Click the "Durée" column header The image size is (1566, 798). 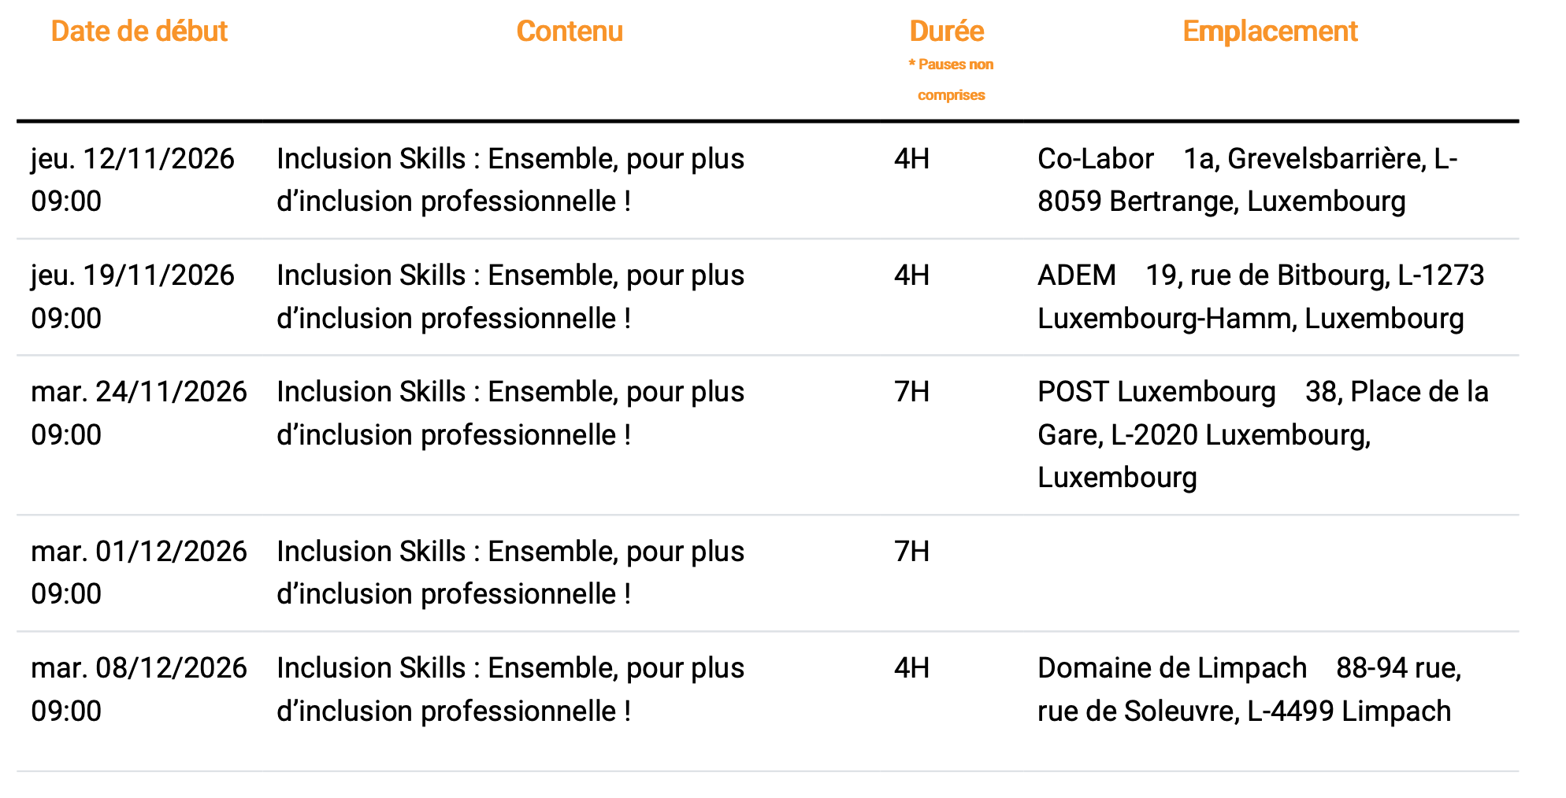tap(946, 31)
